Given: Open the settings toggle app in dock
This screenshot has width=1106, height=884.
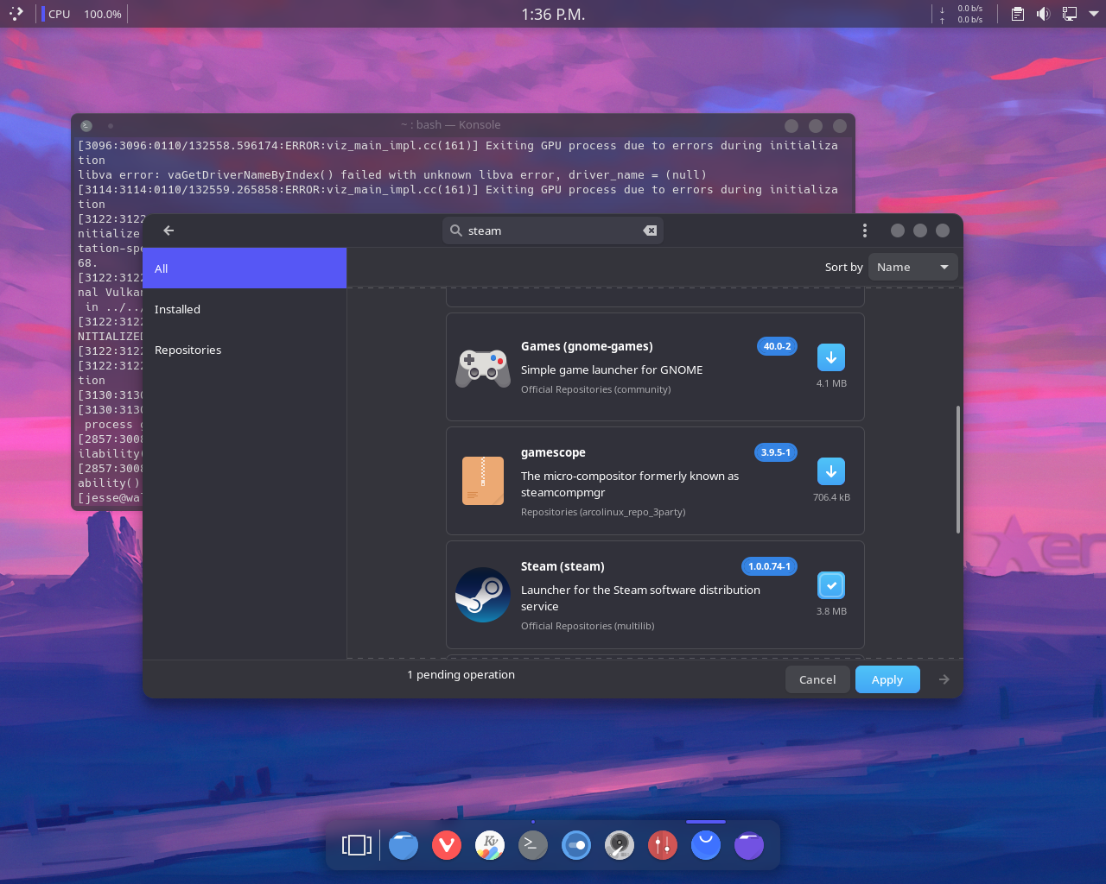Looking at the screenshot, I should [x=576, y=845].
